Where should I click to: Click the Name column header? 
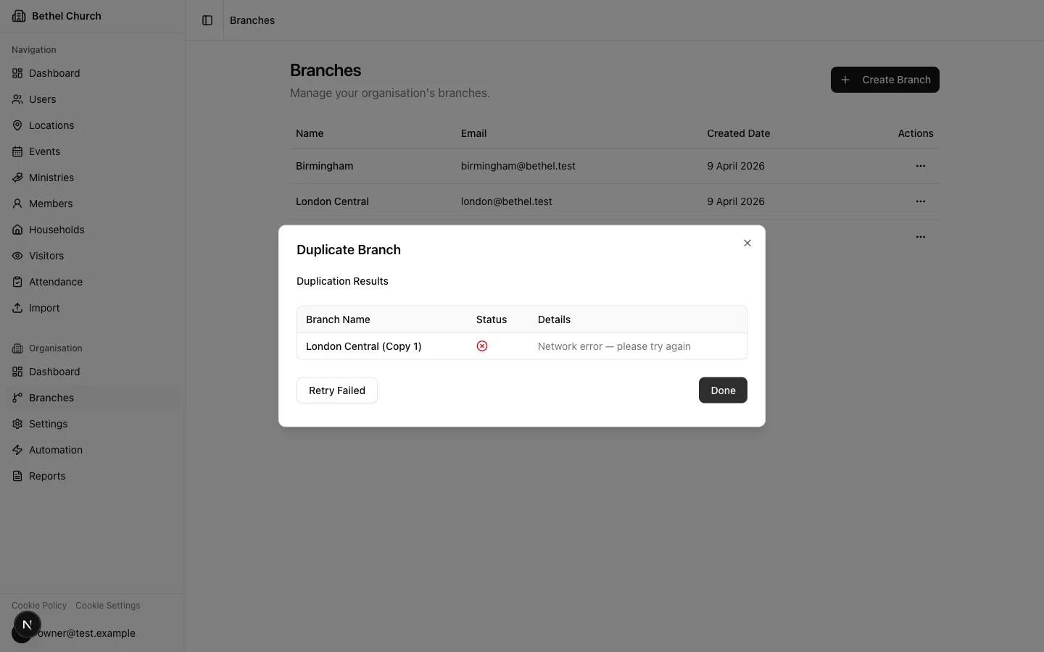coord(310,133)
